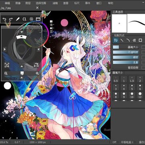Choose the 8 brush size preset
The height and width of the screenshot is (145, 145).
[116, 95]
